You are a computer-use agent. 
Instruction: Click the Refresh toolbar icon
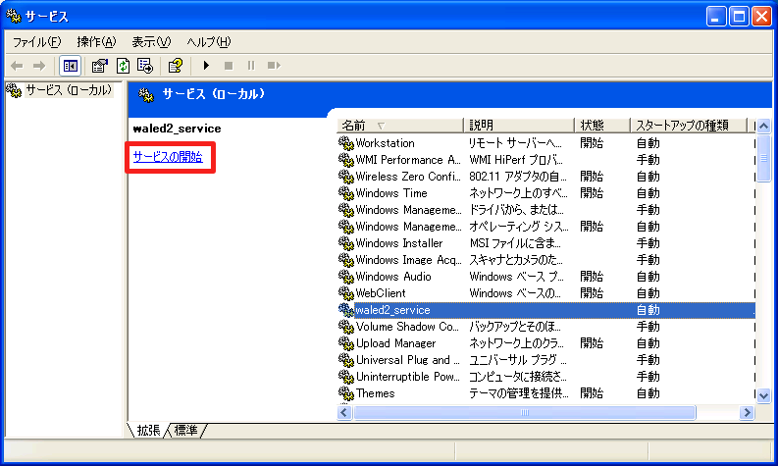[123, 66]
